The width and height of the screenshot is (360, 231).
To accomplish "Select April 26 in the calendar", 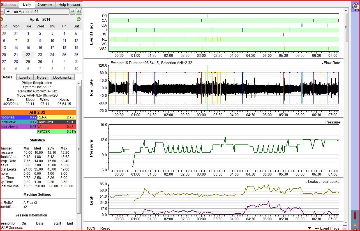I will point(76,55).
